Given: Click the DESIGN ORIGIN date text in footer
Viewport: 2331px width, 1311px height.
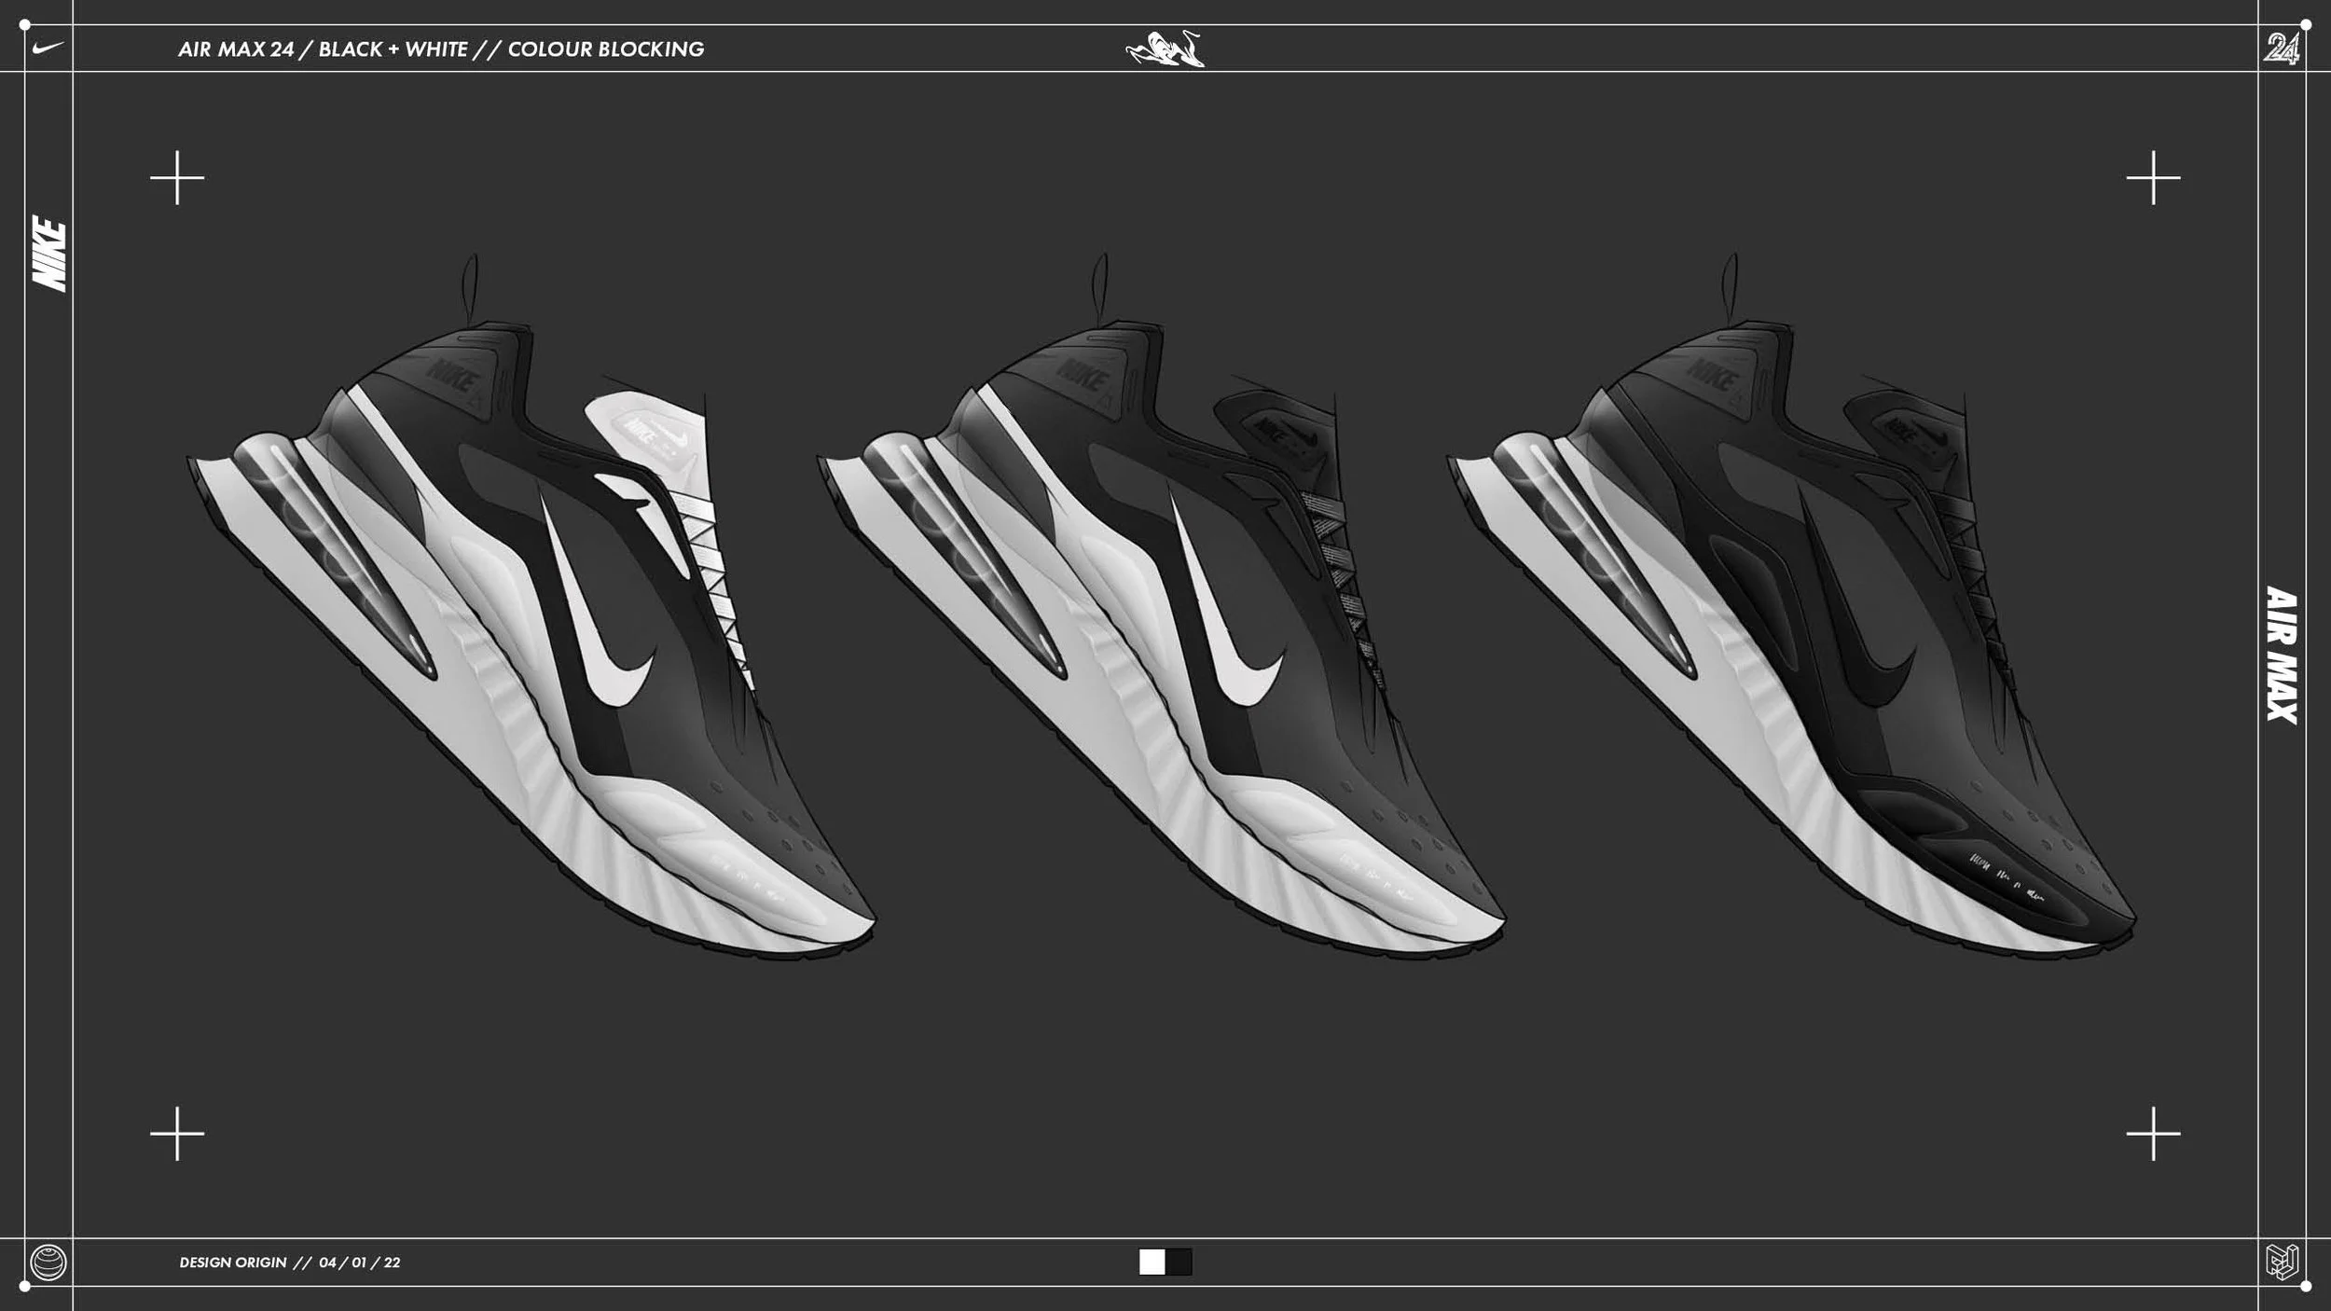Looking at the screenshot, I should pos(289,1263).
